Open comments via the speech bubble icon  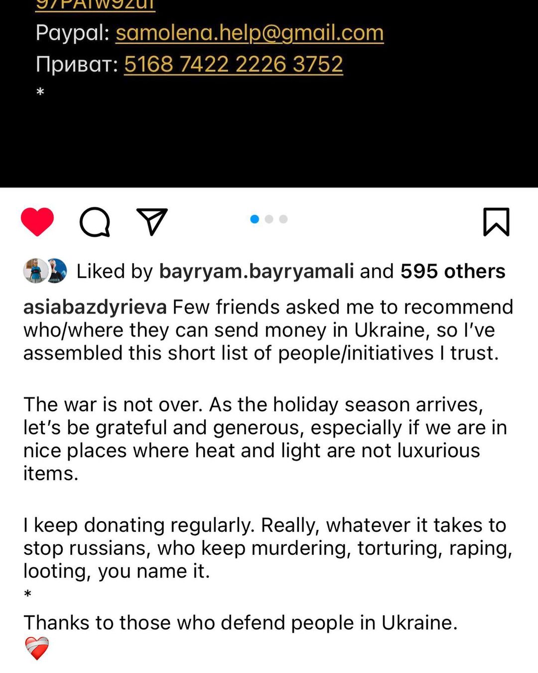click(95, 222)
